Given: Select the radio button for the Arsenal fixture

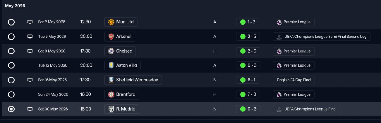Looking at the screenshot, I should 11,37.
